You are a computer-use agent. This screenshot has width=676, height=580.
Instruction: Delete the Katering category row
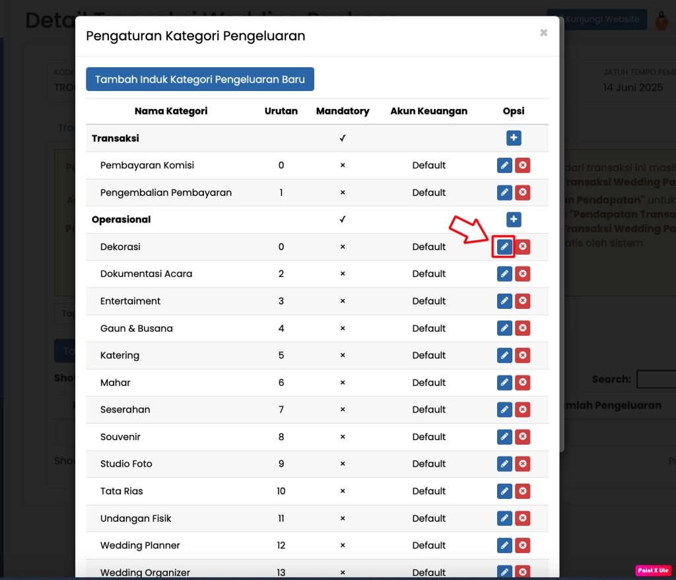[x=522, y=356]
